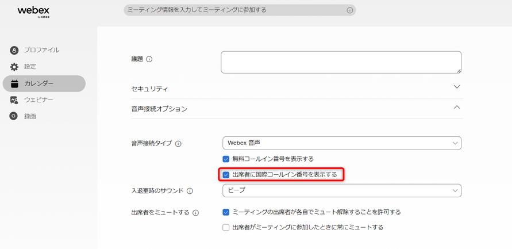The height and width of the screenshot is (249, 512).
Task: Click the info icon next to 出席者をミュートする
Action: [x=195, y=213]
